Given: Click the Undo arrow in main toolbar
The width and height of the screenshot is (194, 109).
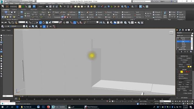Looking at the screenshot, I should 2,22.
